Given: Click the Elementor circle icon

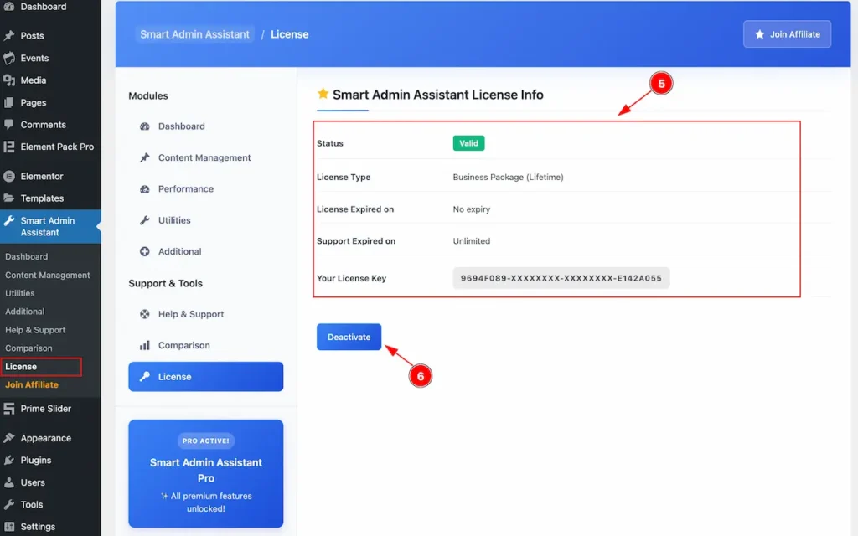Looking at the screenshot, I should (x=8, y=176).
